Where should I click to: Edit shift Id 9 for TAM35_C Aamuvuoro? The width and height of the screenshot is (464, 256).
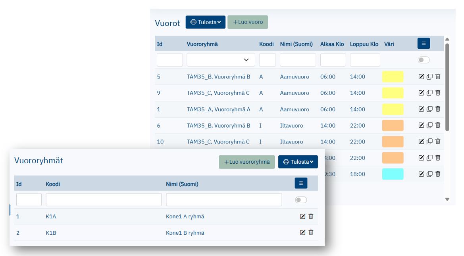[x=421, y=93]
